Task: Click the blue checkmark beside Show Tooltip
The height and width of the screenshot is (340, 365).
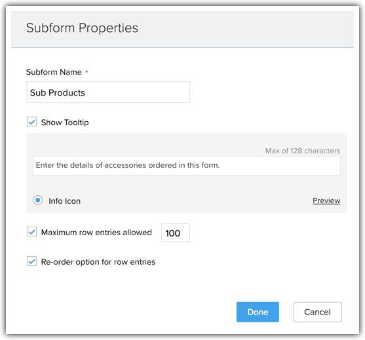Action: tap(31, 122)
